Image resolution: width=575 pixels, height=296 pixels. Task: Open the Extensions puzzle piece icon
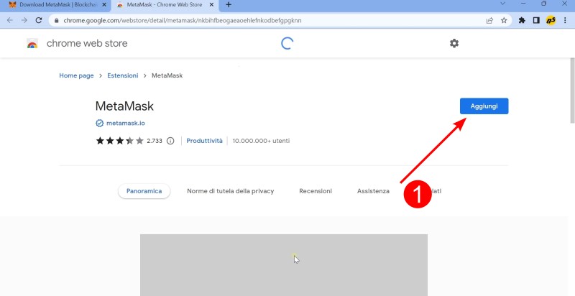522,21
